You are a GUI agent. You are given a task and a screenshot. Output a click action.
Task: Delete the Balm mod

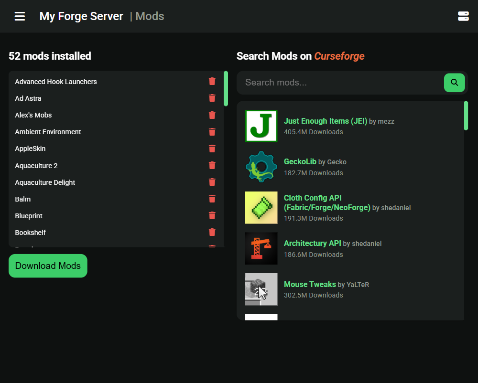tap(212, 199)
